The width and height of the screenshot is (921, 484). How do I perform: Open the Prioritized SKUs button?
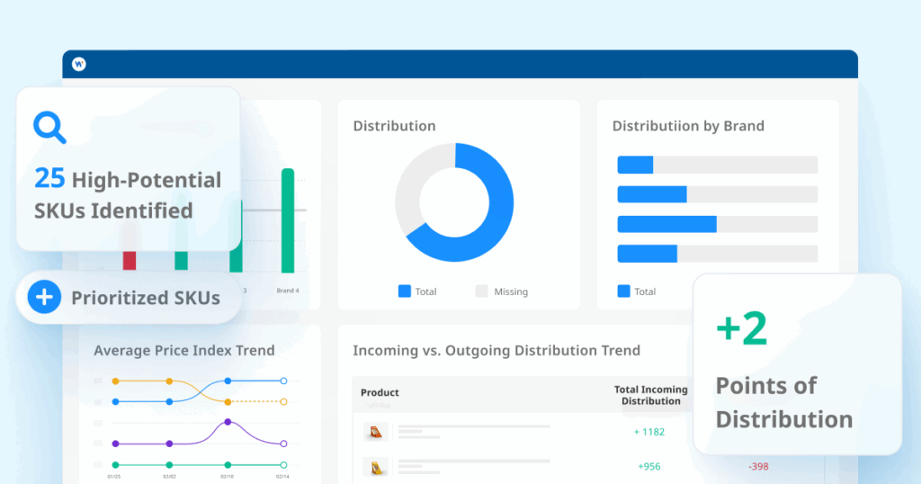pos(129,297)
